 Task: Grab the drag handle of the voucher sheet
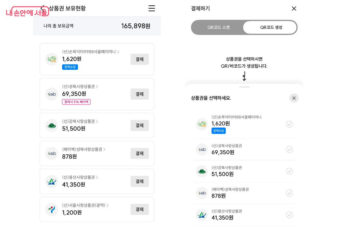point(244,87)
